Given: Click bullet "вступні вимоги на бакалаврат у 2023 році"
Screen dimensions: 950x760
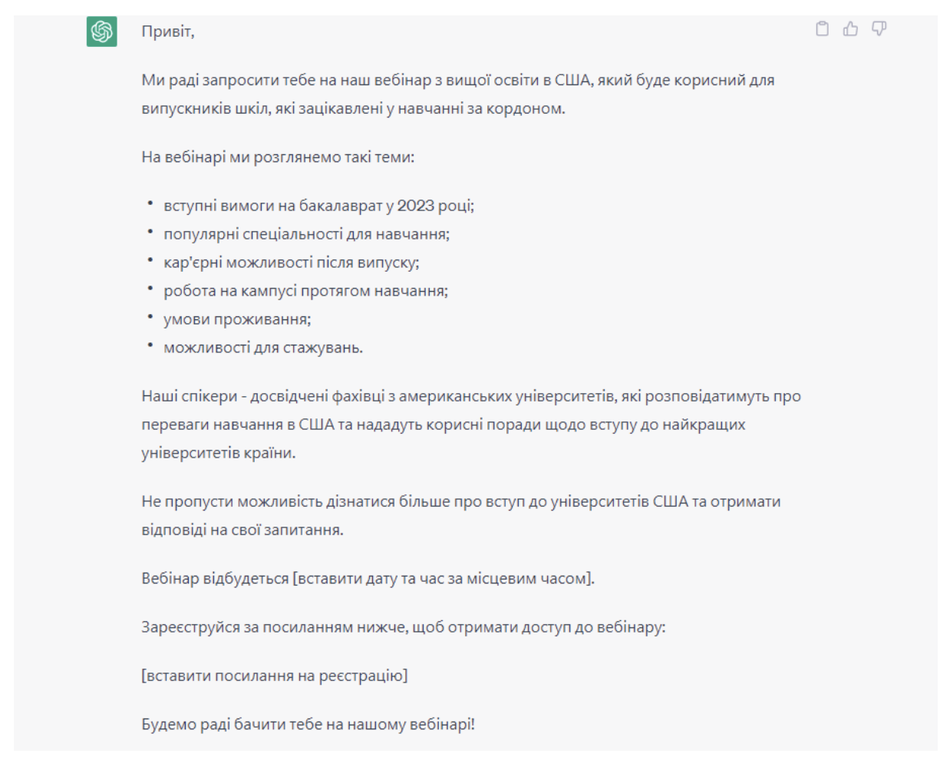Looking at the screenshot, I should (x=318, y=206).
